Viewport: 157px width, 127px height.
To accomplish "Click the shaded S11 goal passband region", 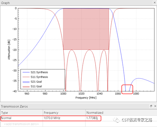I will click(86, 29).
